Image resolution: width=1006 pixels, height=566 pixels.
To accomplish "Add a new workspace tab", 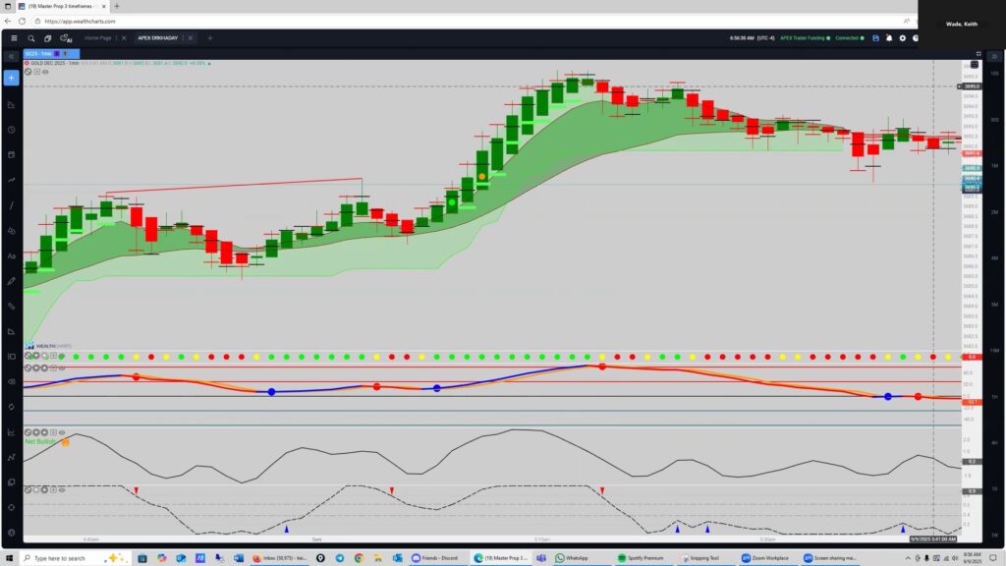I will click(x=209, y=38).
